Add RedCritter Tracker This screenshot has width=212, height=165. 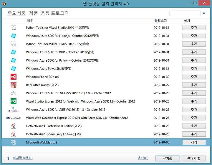tap(194, 85)
